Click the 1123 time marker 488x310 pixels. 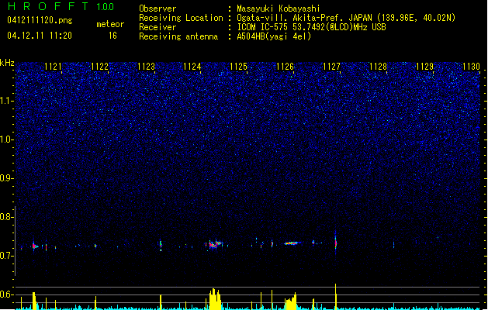tap(146, 66)
